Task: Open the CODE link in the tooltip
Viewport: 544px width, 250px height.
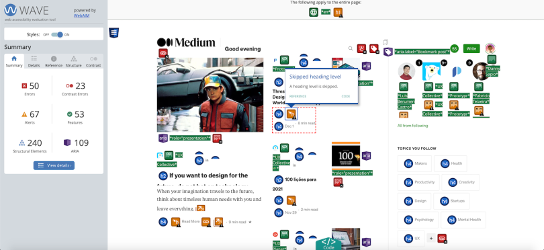Action: [x=346, y=96]
